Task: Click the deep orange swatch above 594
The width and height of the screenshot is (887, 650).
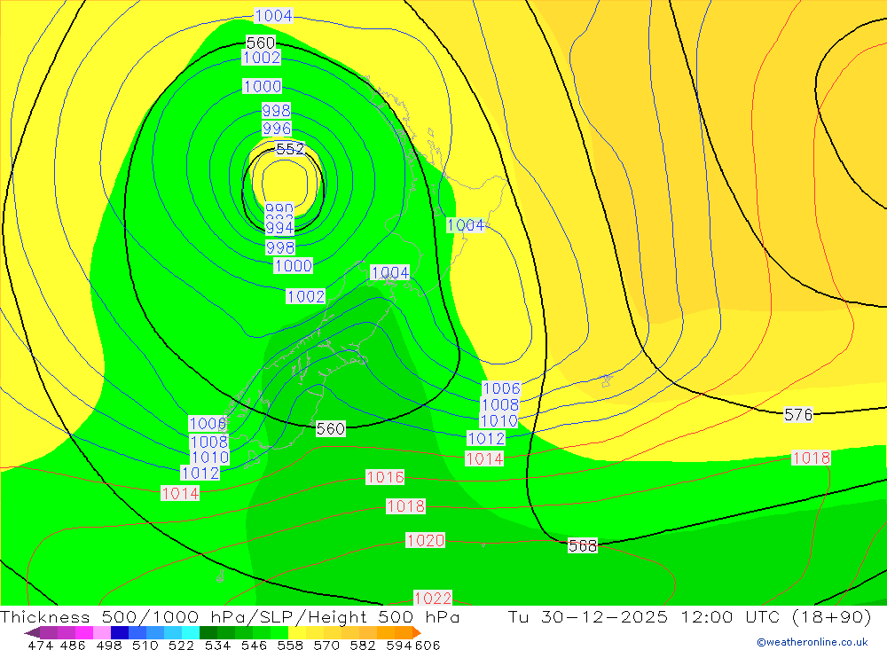Action: 404,632
